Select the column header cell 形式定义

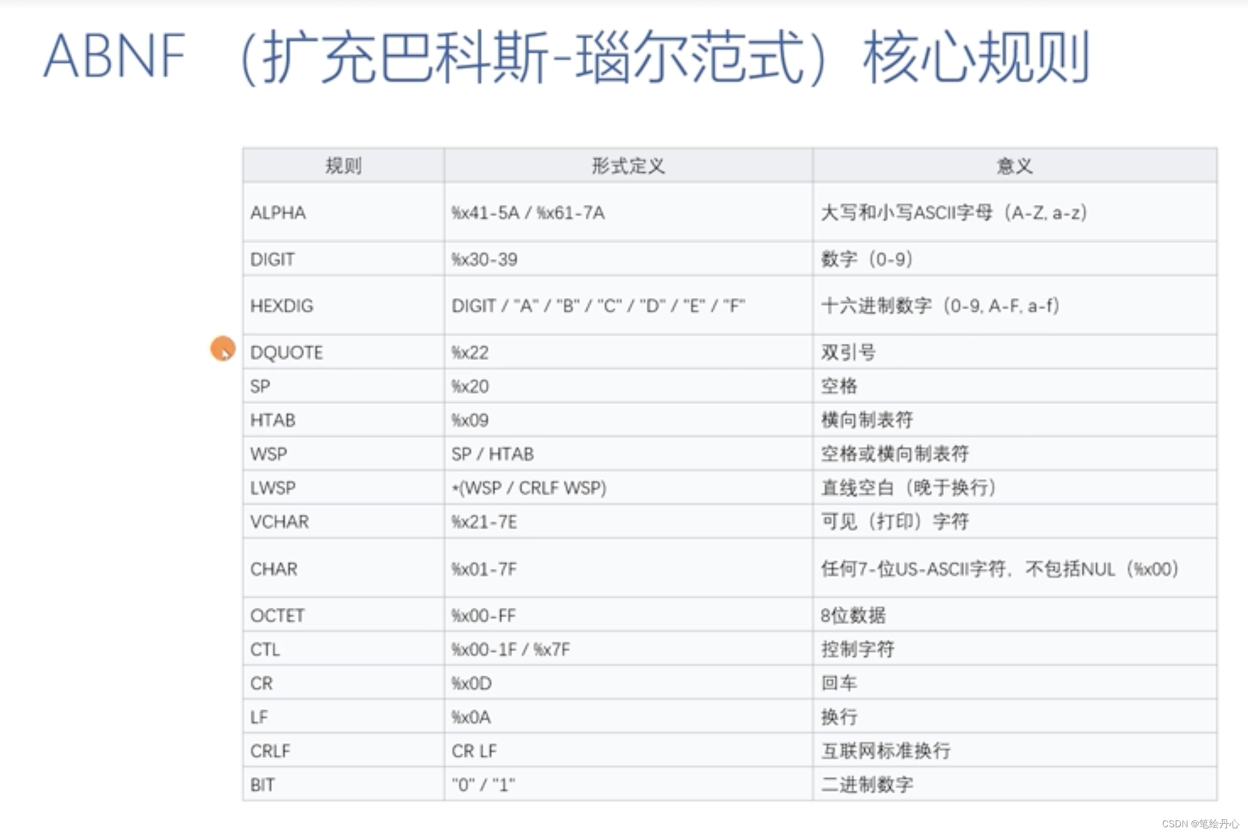click(629, 166)
